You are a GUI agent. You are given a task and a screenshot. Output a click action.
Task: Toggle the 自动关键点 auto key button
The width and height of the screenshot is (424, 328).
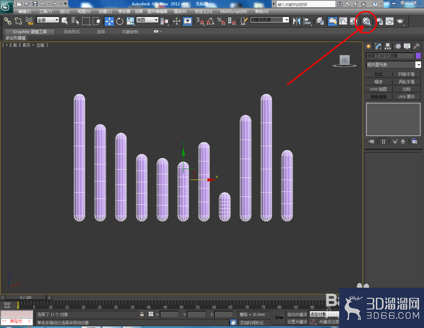pos(297,314)
